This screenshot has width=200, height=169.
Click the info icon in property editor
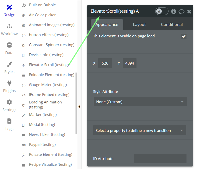pos(173,11)
